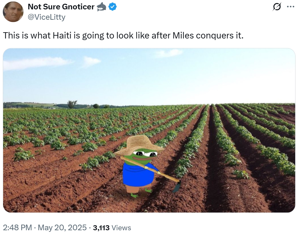
Task: Click the lone tree on the horizon
Action: (x=72, y=104)
